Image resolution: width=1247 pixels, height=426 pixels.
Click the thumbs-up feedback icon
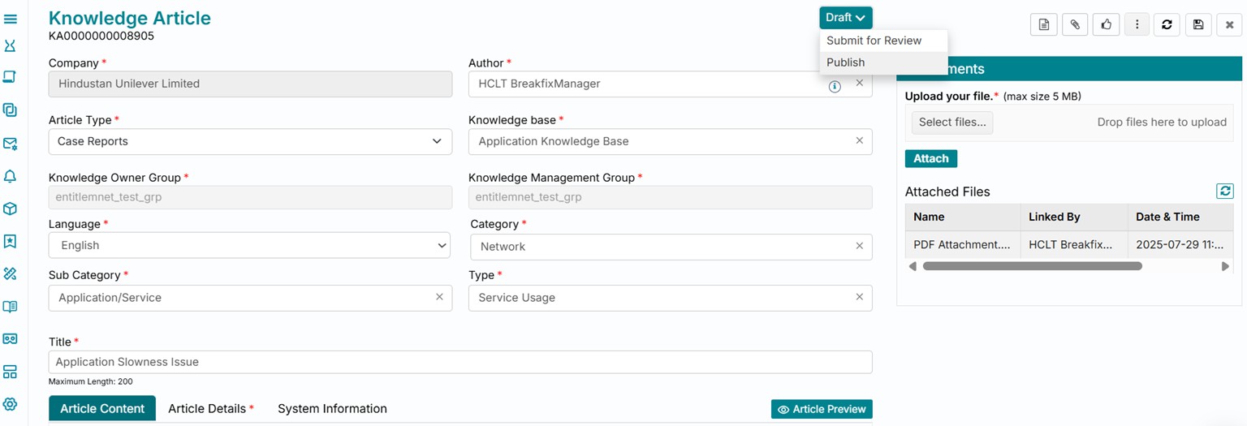click(x=1106, y=25)
